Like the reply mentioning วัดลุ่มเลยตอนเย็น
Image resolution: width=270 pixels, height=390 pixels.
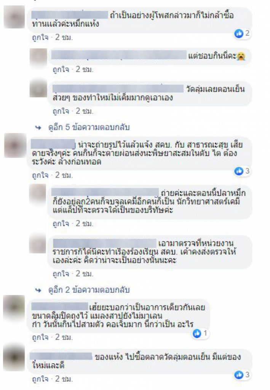(x=61, y=111)
